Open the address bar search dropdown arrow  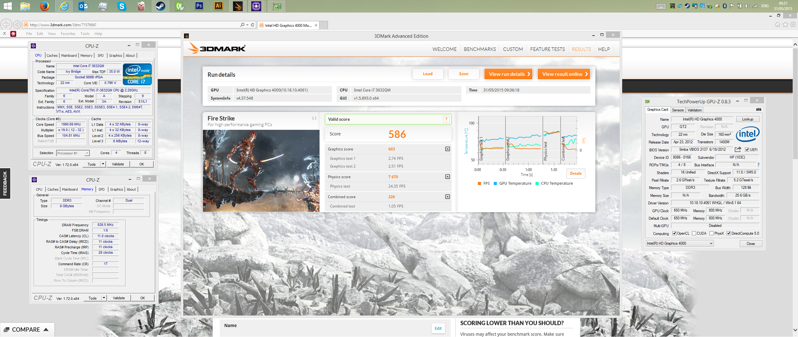click(x=248, y=25)
